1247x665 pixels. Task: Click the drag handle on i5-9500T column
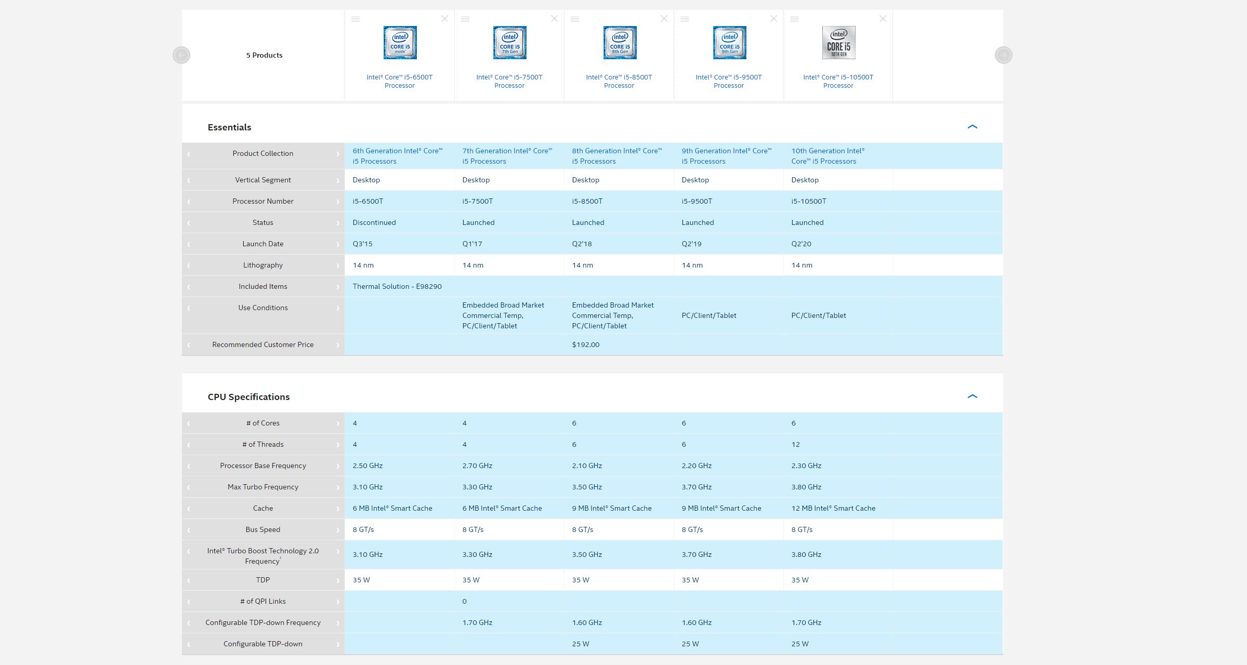coord(685,19)
